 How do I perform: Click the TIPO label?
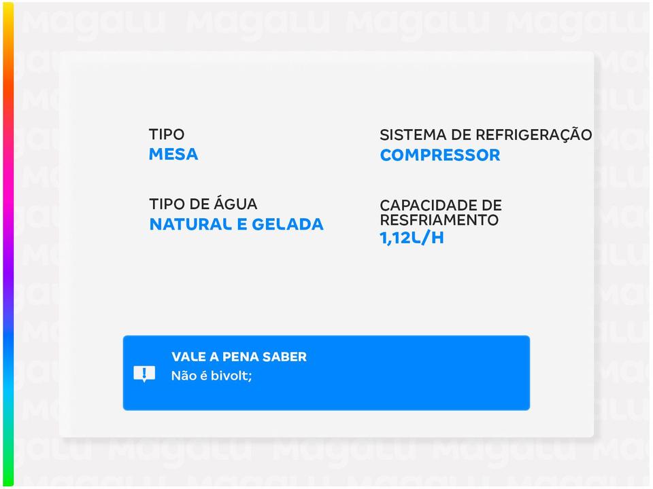point(167,135)
